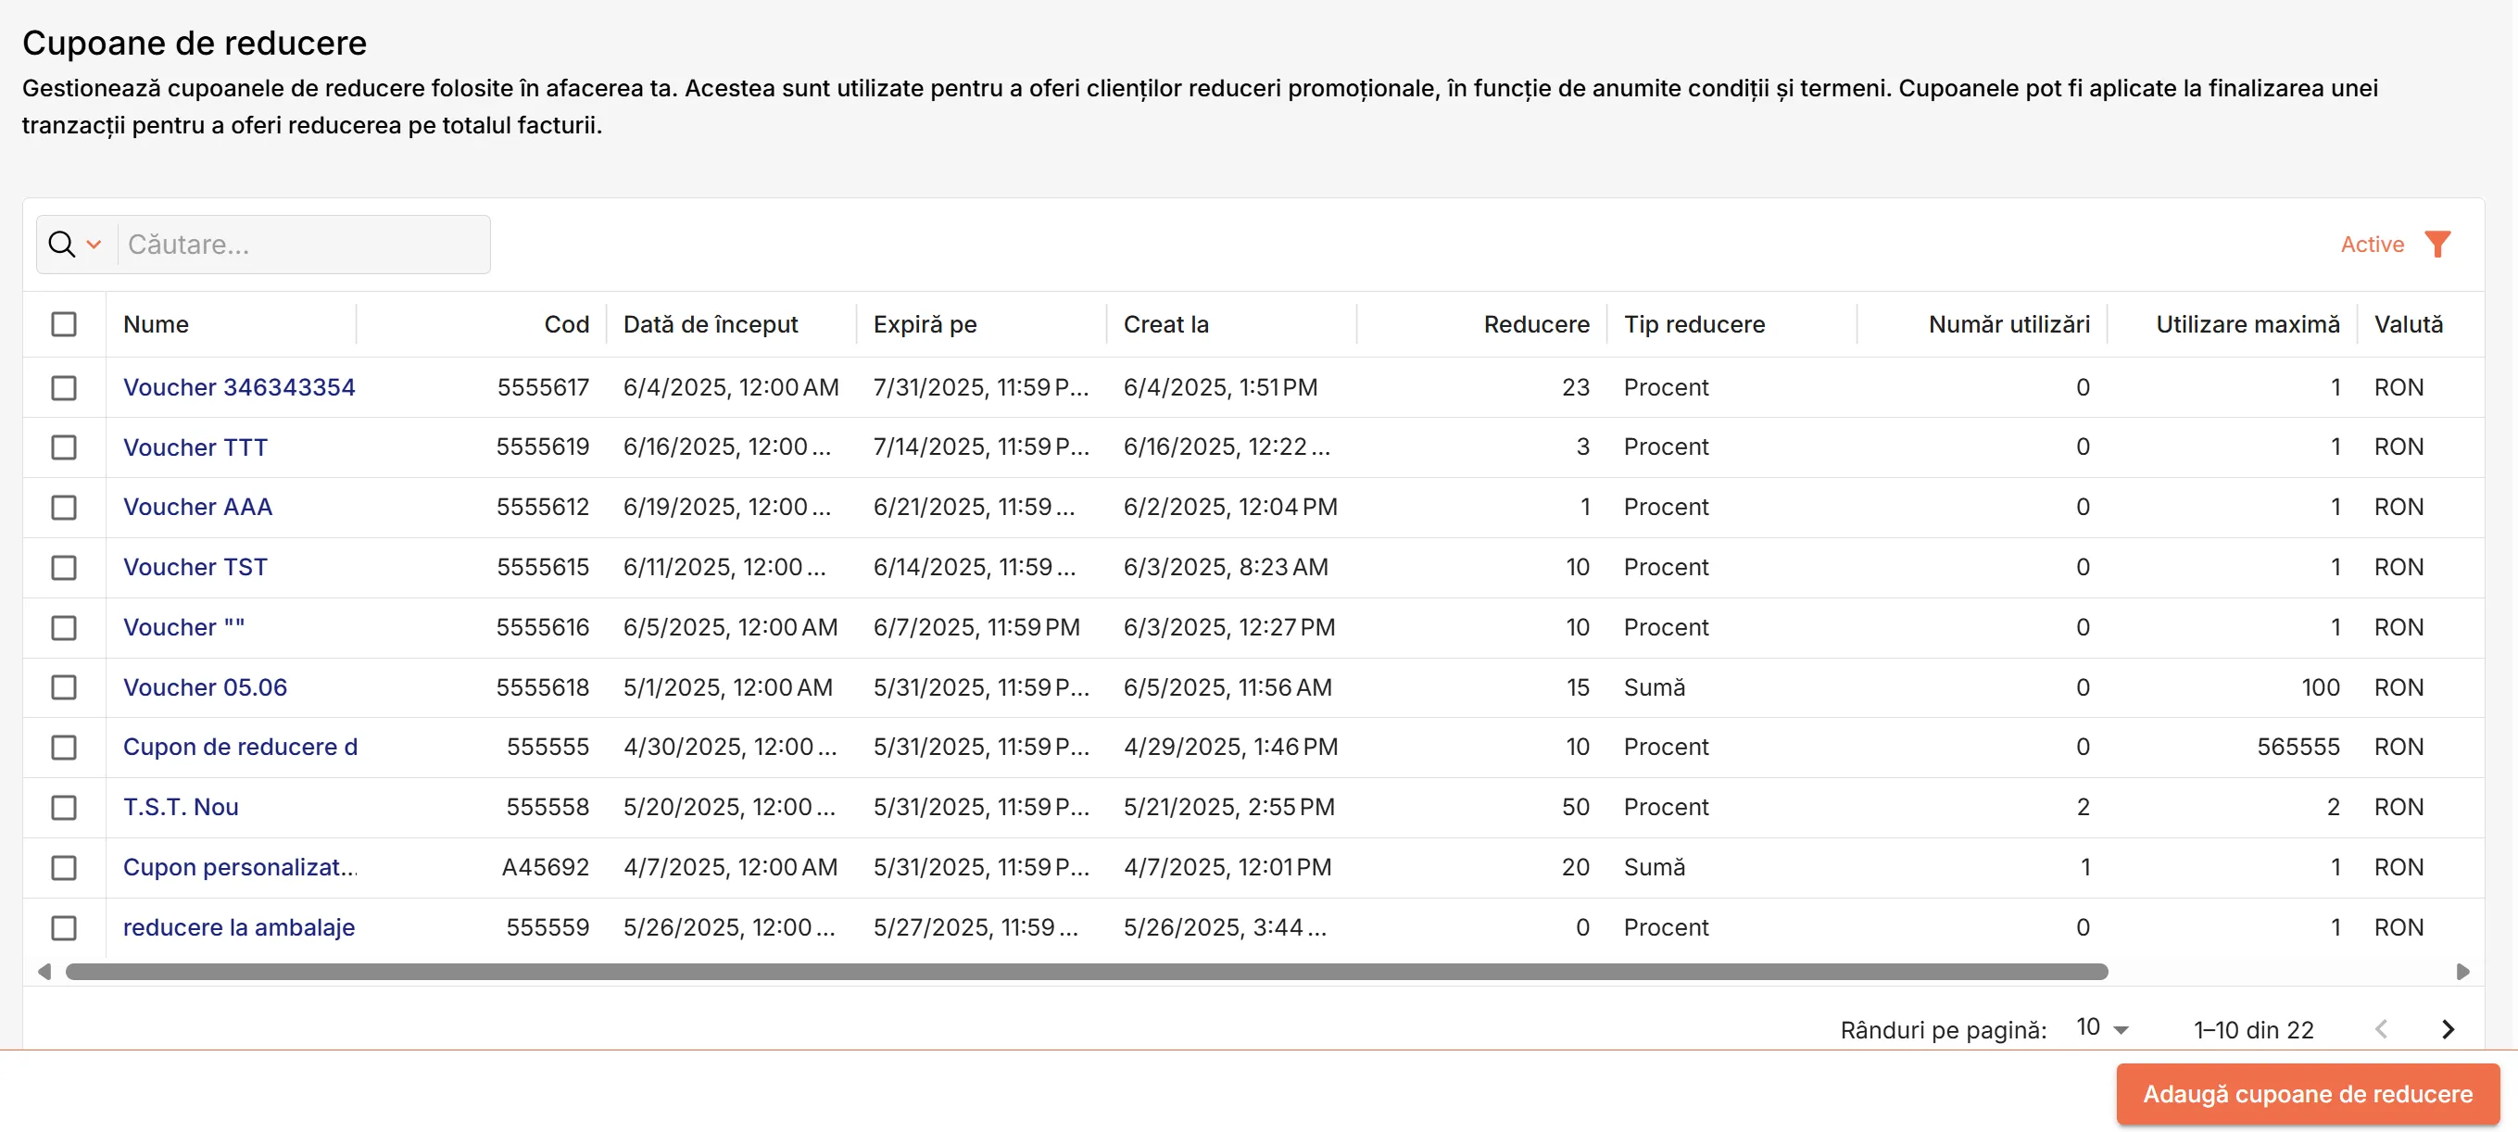This screenshot has height=1132, width=2518.
Task: Click code cell A45692
Action: click(545, 868)
